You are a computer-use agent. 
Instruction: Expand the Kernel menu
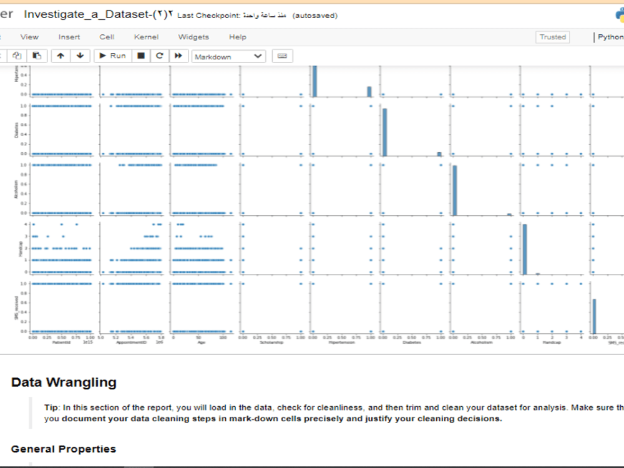tap(146, 37)
